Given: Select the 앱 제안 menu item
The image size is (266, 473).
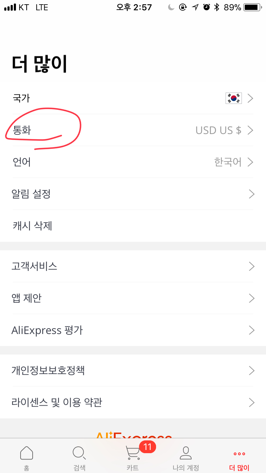Looking at the screenshot, I should pos(27,298).
